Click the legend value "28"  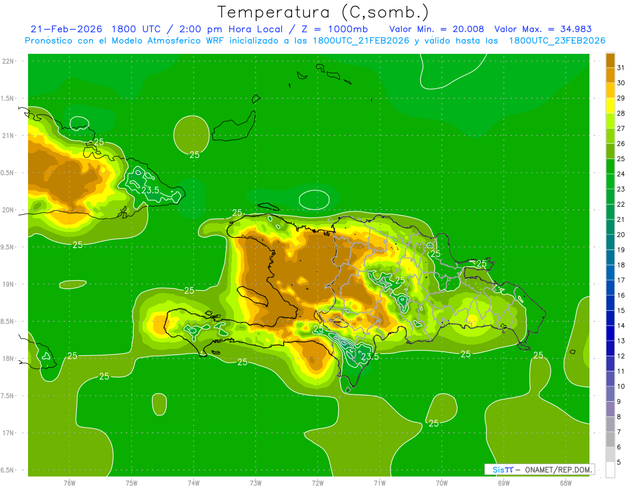(621, 113)
